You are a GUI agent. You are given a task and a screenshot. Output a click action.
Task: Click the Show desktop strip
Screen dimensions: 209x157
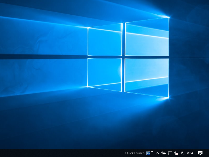point(208,153)
